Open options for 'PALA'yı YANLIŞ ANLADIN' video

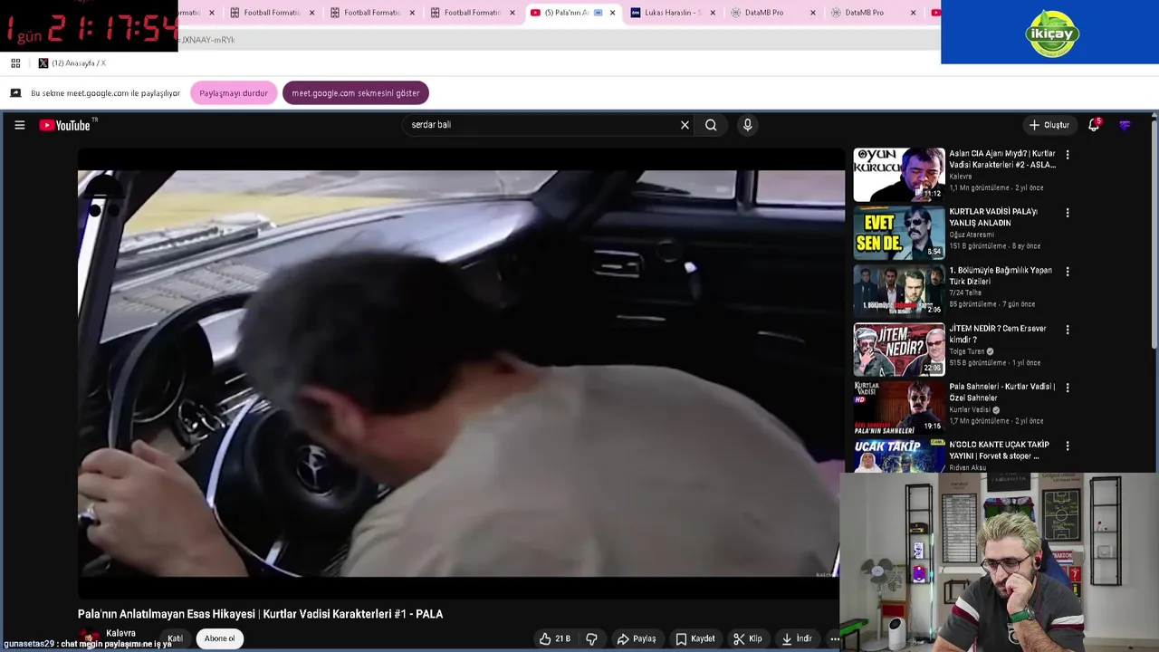coord(1068,213)
